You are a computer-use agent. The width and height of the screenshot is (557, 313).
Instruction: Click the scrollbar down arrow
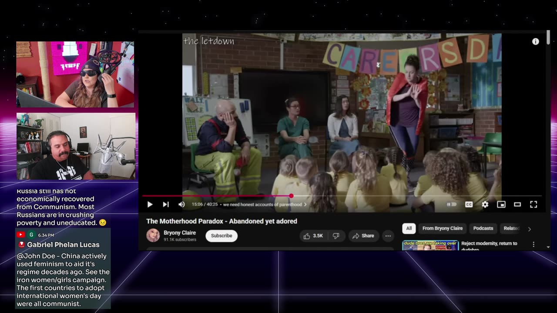point(548,247)
